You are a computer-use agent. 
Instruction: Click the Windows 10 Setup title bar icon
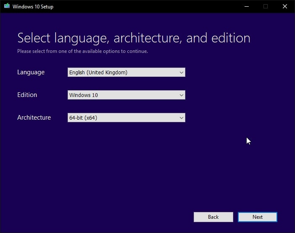coord(6,6)
